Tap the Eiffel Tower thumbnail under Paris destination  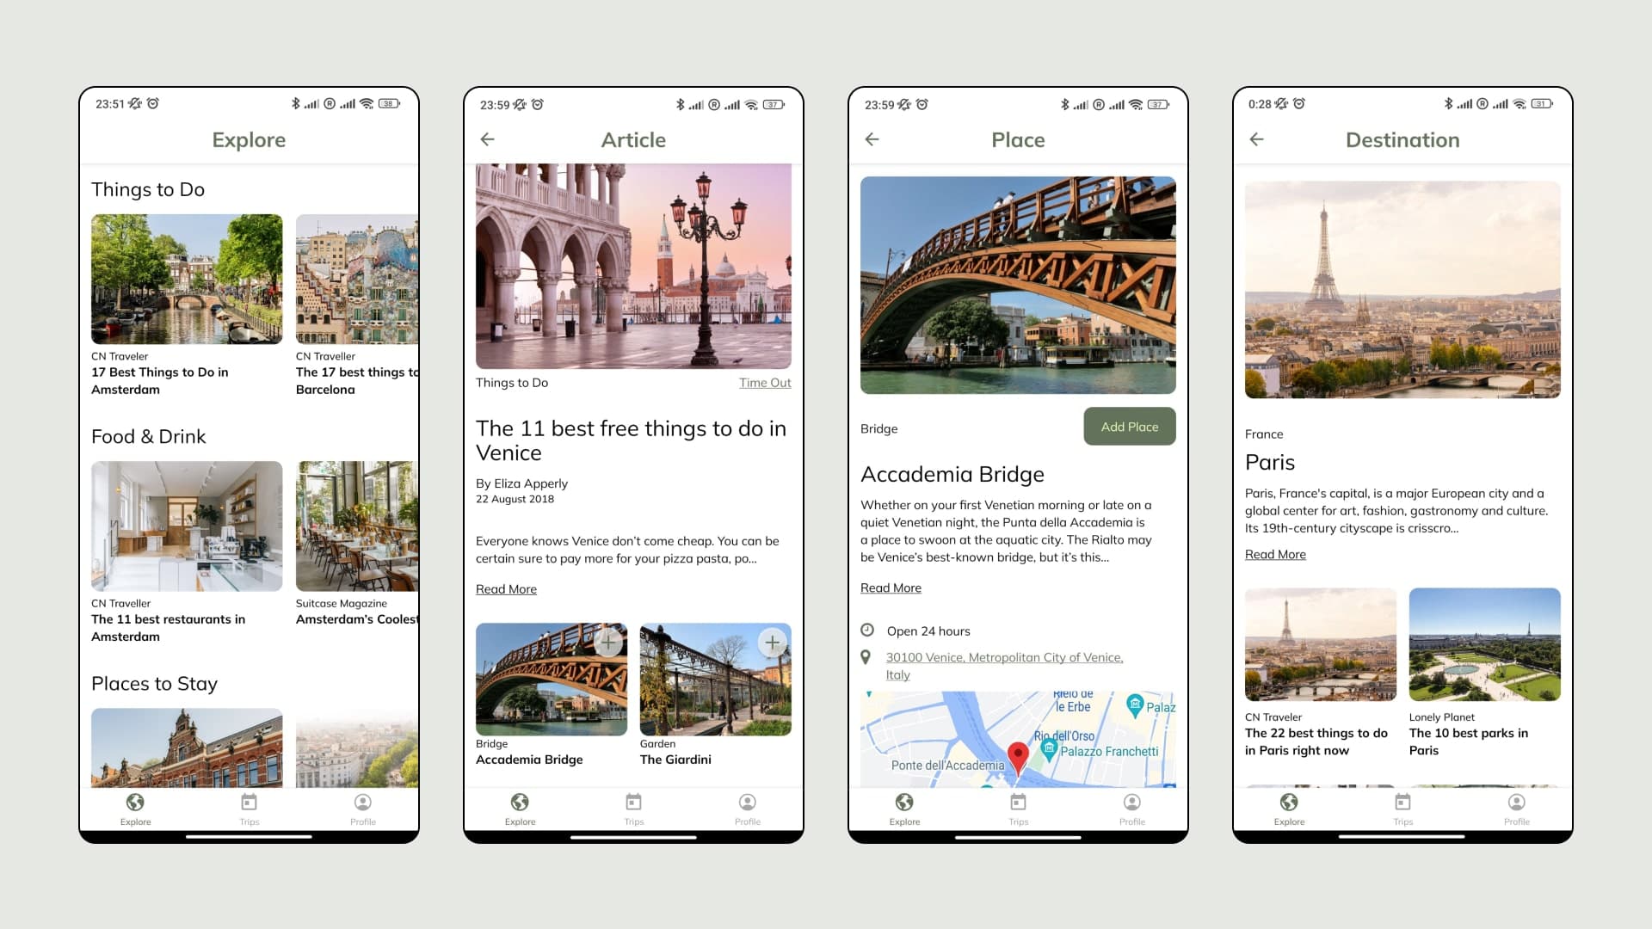click(1321, 644)
